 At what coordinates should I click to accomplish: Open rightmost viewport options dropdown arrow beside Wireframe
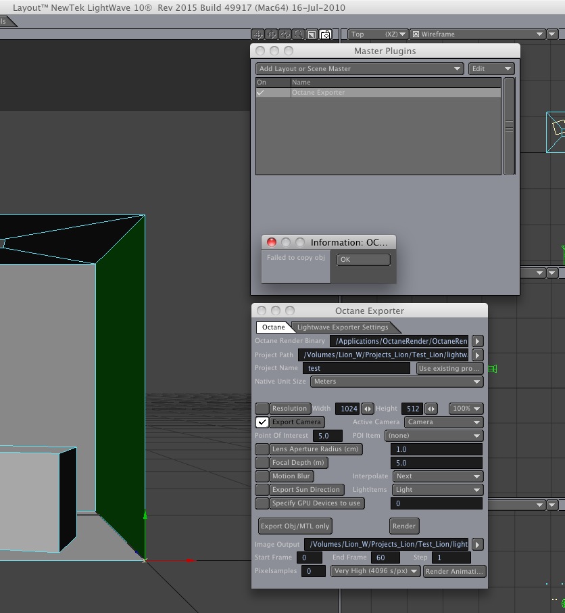click(x=551, y=35)
